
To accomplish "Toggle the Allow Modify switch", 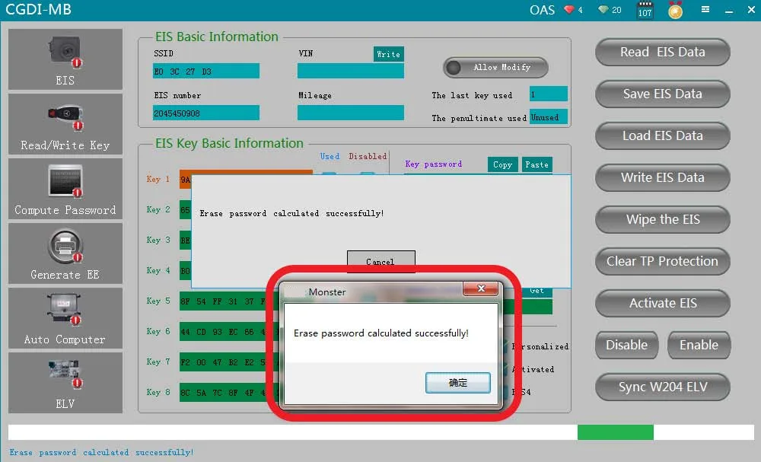I will pyautogui.click(x=495, y=68).
